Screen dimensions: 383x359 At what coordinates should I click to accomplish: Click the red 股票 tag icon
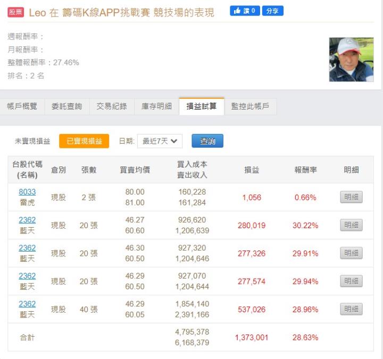[x=15, y=12]
